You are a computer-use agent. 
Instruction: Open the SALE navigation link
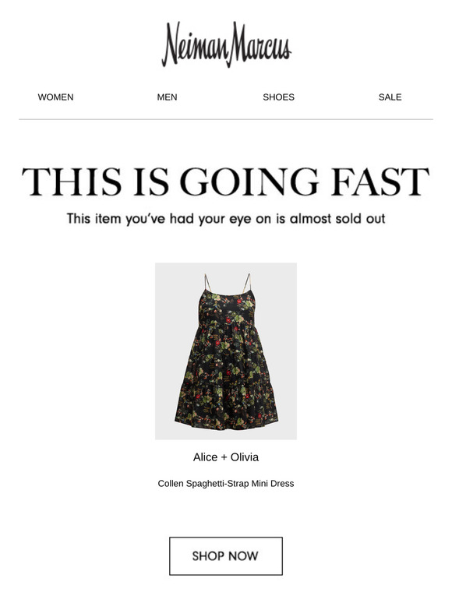click(x=390, y=97)
